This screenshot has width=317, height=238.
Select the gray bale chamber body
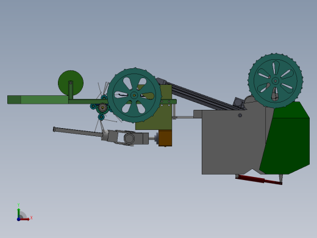233,142
